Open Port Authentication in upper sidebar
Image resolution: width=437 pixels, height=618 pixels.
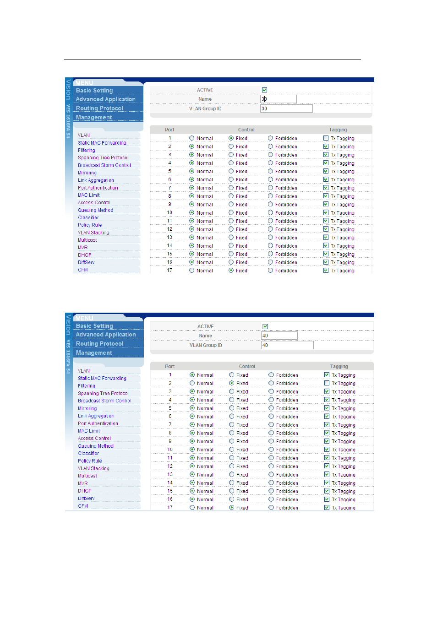(x=98, y=188)
